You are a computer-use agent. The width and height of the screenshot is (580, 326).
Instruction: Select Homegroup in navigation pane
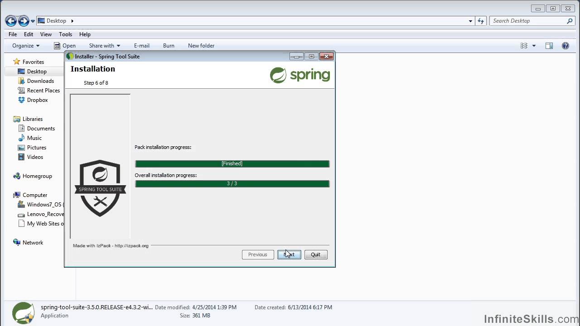[37, 176]
